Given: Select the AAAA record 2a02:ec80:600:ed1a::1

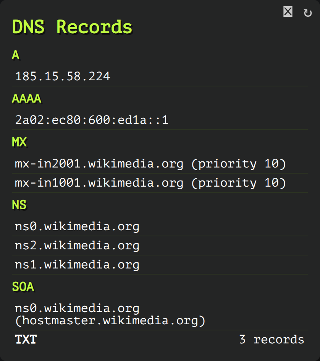Looking at the screenshot, I should pos(92,120).
